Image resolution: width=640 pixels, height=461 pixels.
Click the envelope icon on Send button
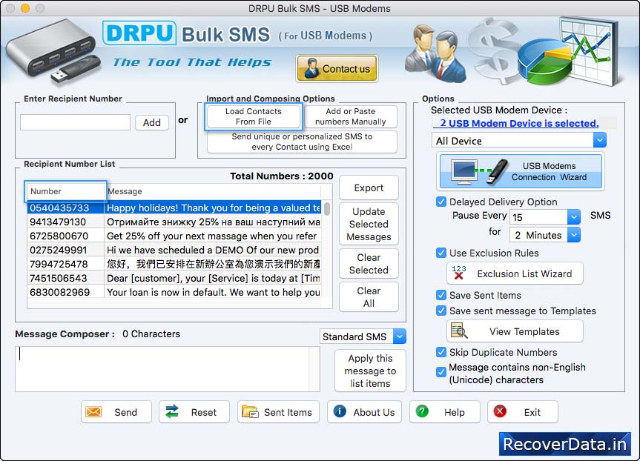tap(93, 411)
